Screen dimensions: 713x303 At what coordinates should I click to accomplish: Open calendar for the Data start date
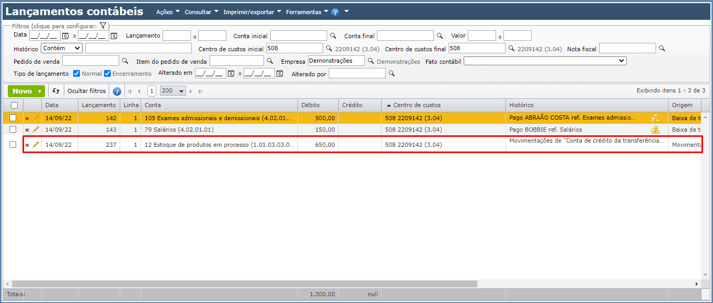tap(65, 36)
